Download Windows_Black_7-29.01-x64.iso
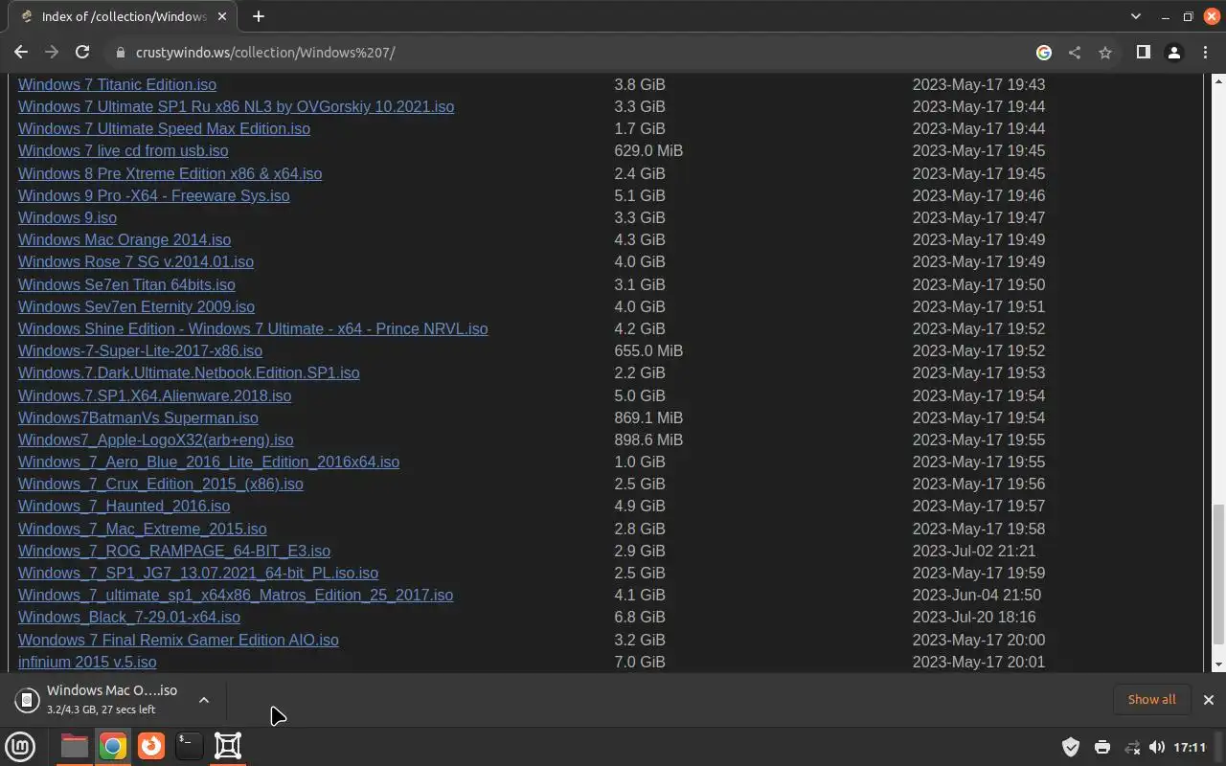This screenshot has width=1226, height=766. 129,617
